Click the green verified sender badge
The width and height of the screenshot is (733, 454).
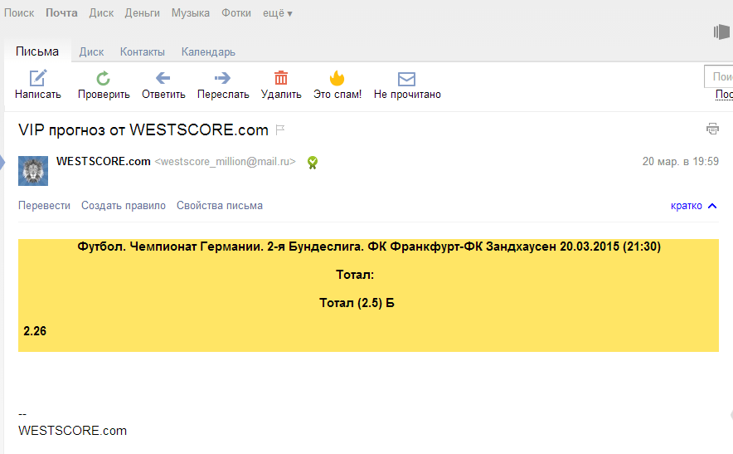coord(313,163)
